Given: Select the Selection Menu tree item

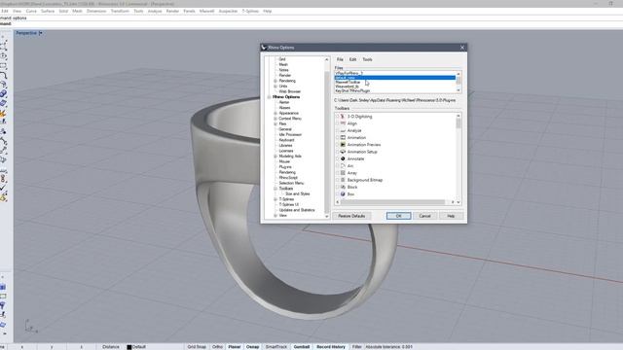Looking at the screenshot, I should point(291,183).
